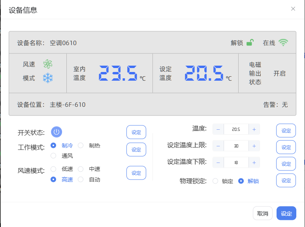The width and height of the screenshot is (305, 227).
Task: Decrease temperature with minus button
Action: point(218,129)
